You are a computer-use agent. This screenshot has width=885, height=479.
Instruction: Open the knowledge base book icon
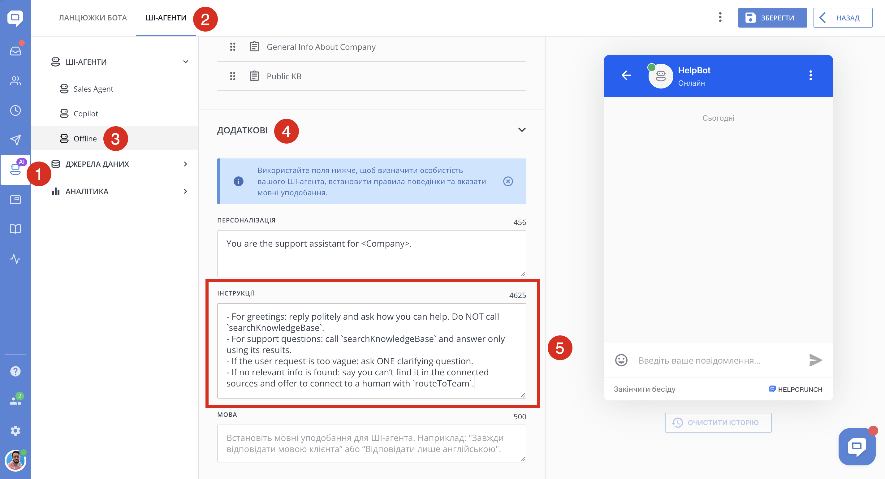point(15,229)
